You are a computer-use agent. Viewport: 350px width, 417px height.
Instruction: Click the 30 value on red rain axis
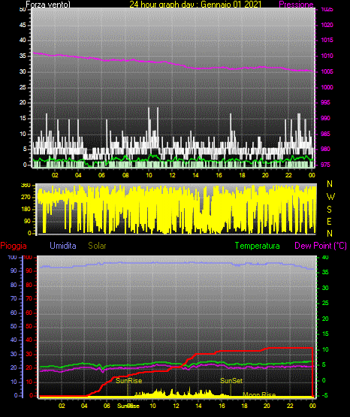click(29, 354)
